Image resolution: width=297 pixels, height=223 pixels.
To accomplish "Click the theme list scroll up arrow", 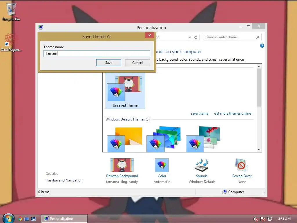I will pyautogui.click(x=259, y=66).
